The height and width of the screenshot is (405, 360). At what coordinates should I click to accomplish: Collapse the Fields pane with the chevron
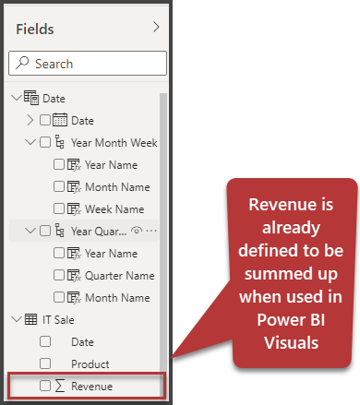click(156, 27)
